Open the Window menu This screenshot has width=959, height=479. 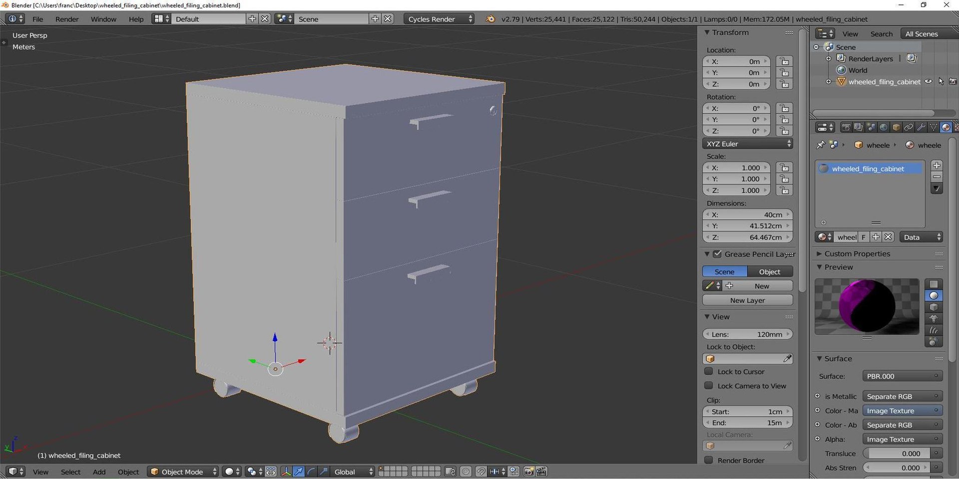click(x=103, y=19)
